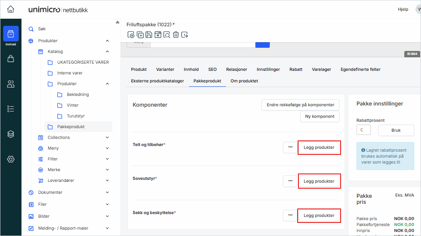This screenshot has height=236, width=421.
Task: Click the new product (page plus) icon
Action: click(x=131, y=35)
